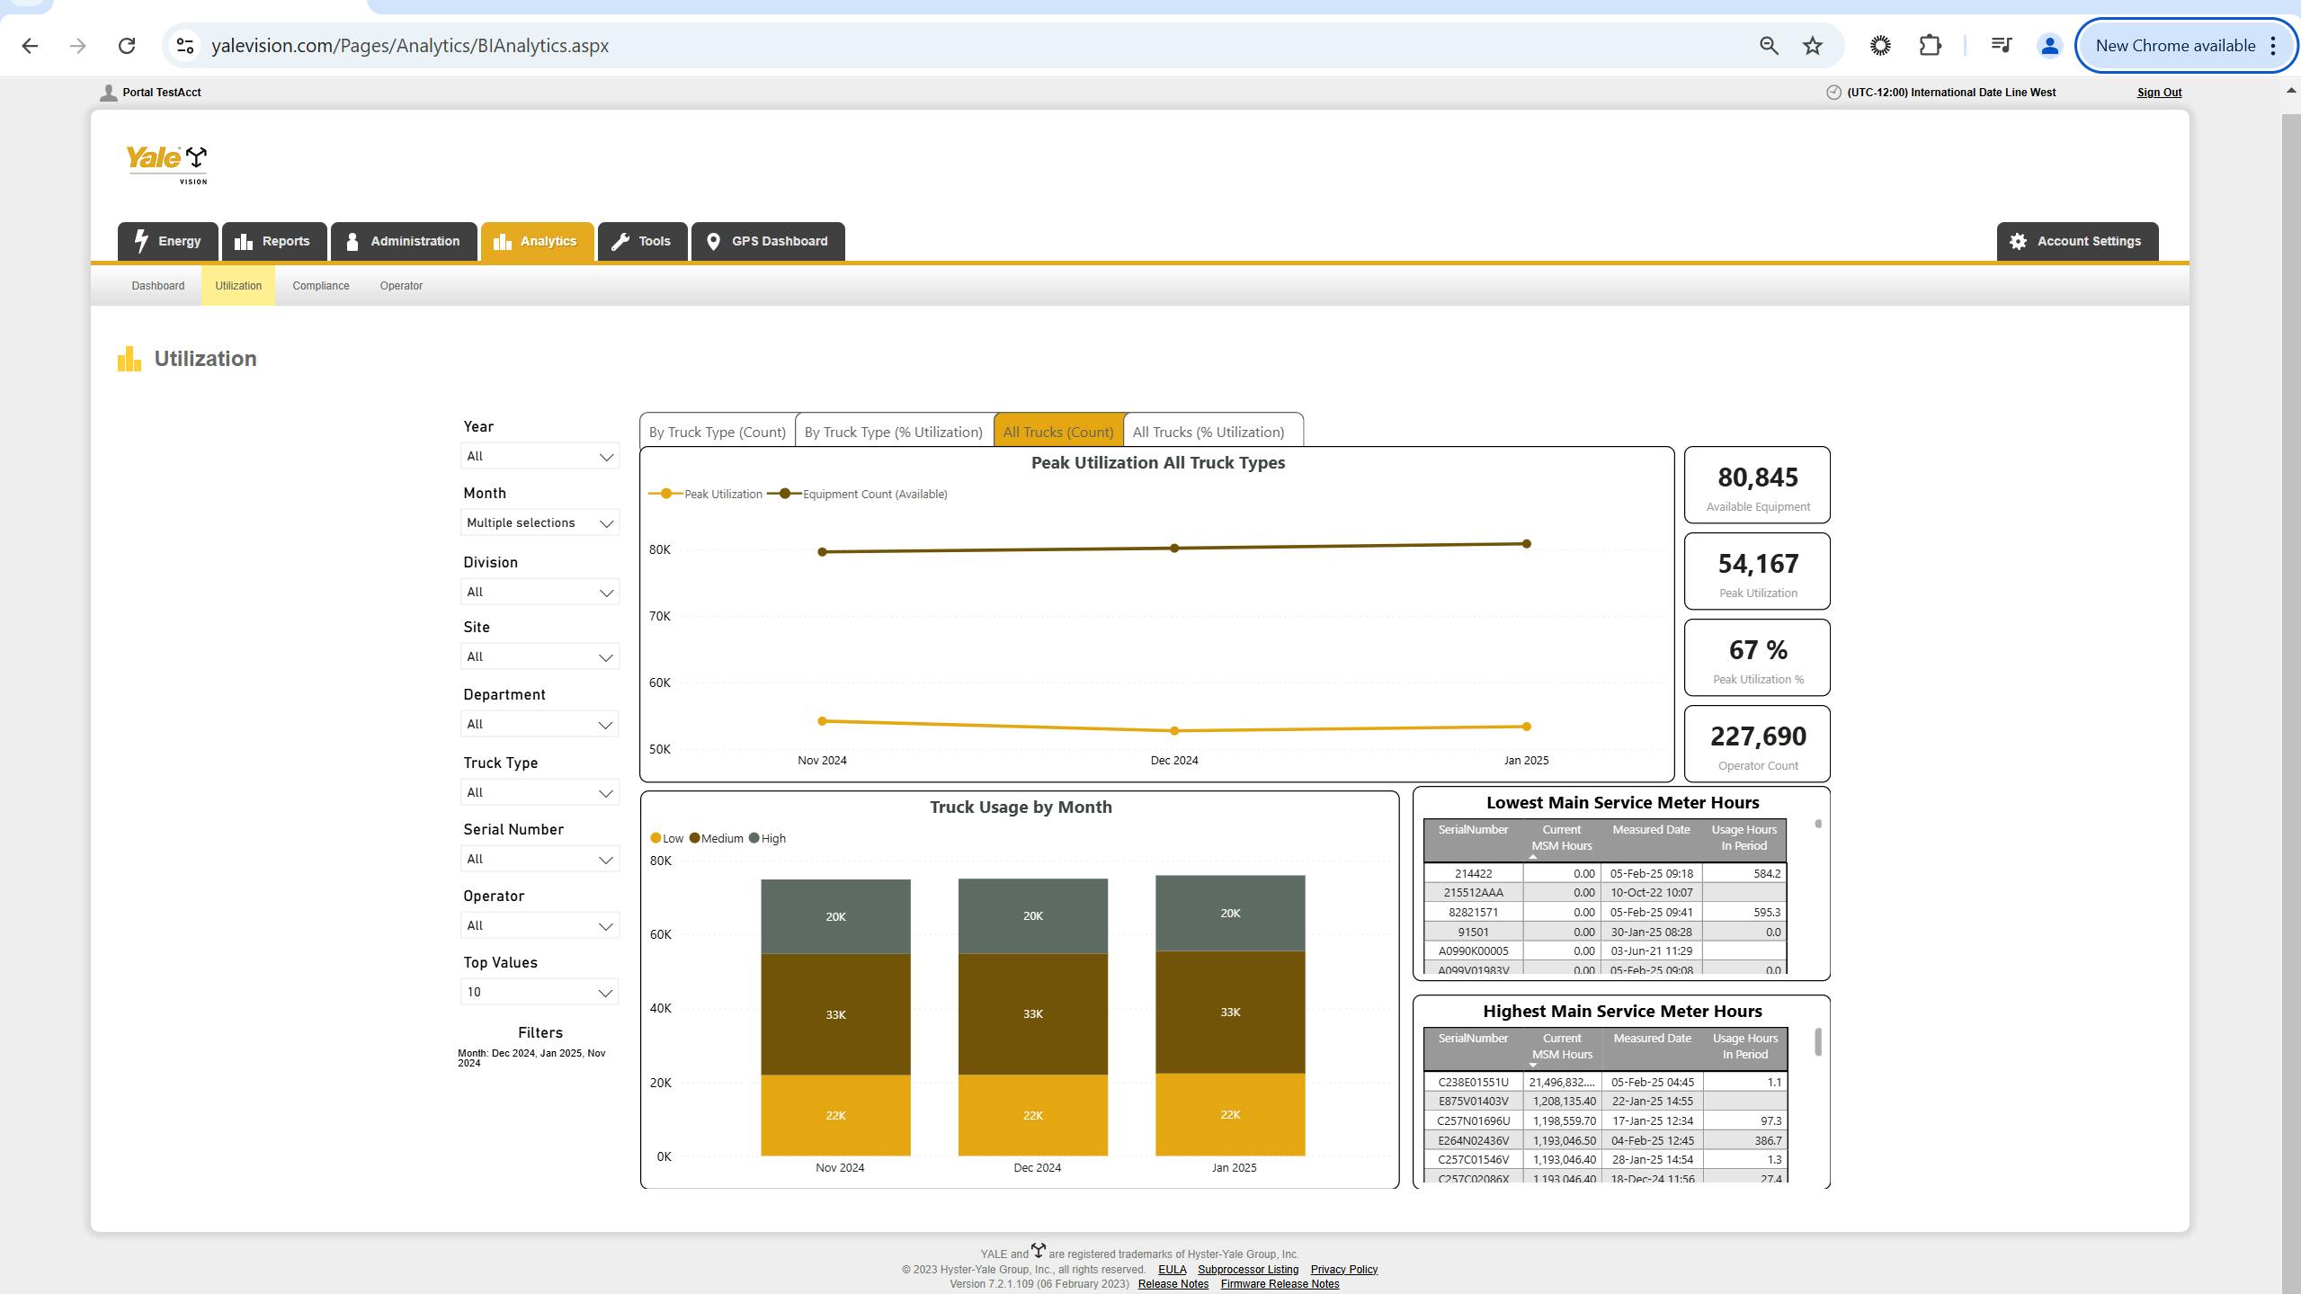Open the Chrome extensions puzzle icon

tap(1930, 46)
